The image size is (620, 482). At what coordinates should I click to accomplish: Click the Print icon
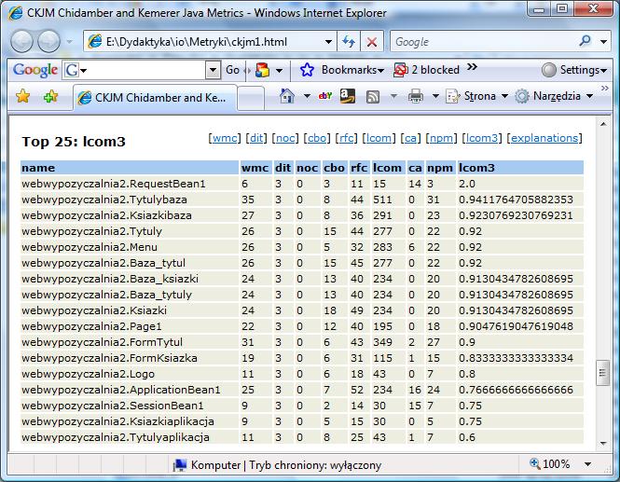pos(415,96)
